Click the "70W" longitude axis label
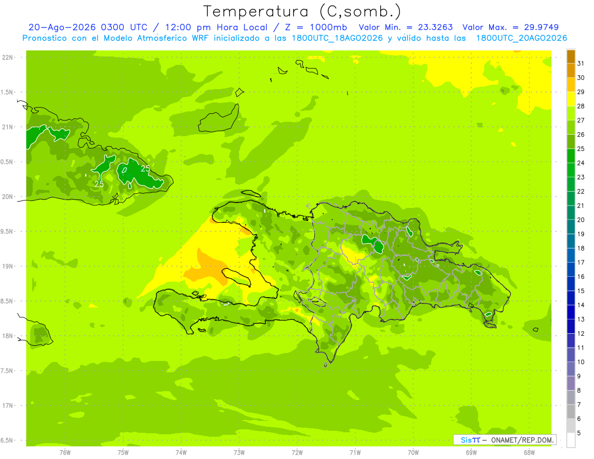The height and width of the screenshot is (459, 594). pyautogui.click(x=413, y=452)
